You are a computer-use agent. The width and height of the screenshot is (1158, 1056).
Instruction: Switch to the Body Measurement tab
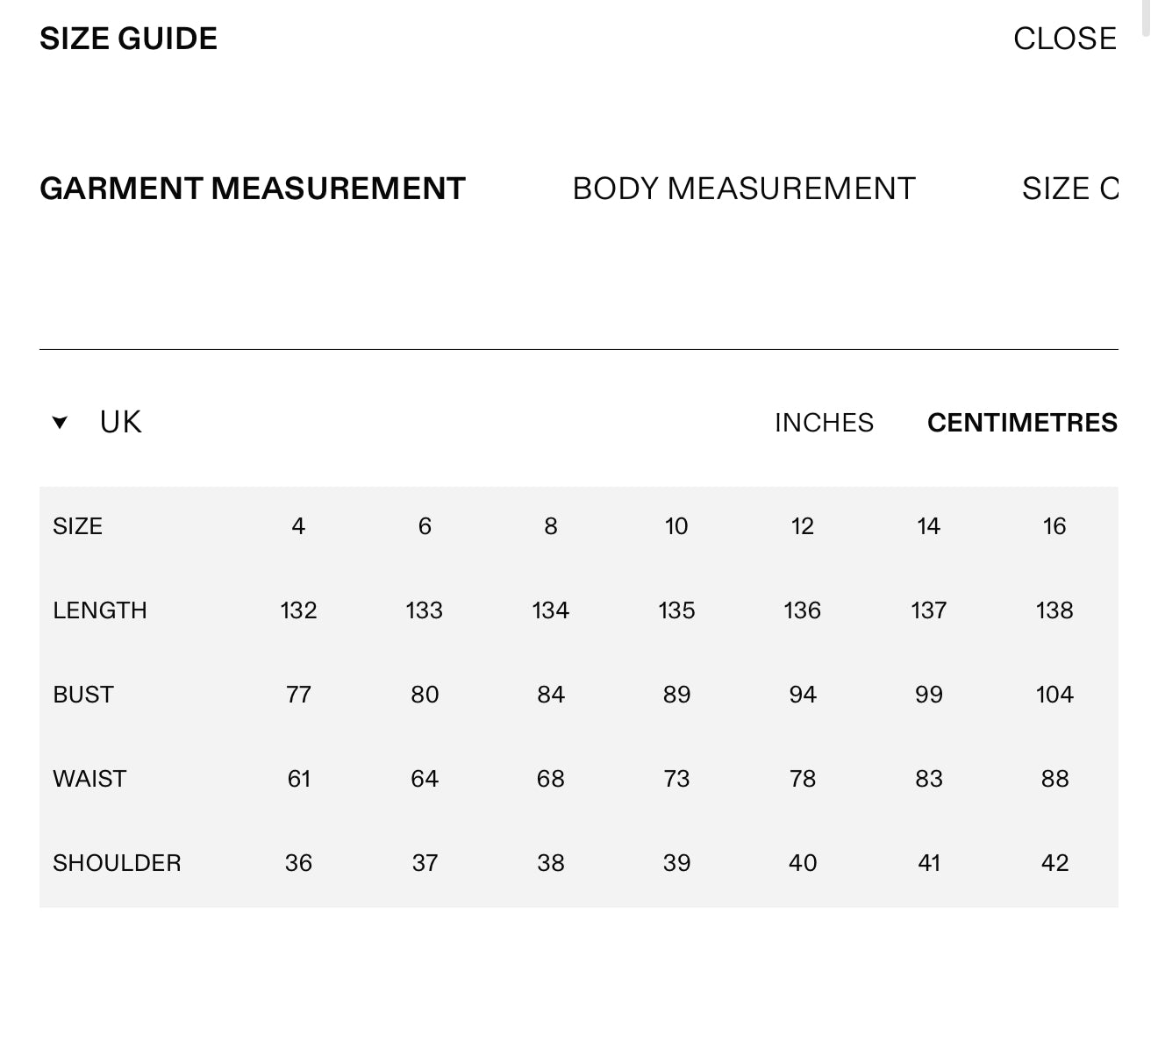click(x=744, y=189)
